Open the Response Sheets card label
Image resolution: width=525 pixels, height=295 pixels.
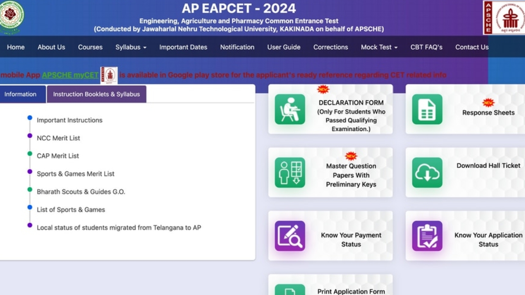click(488, 113)
